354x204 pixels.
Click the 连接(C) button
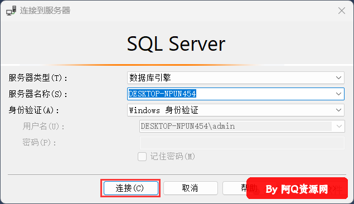pos(130,188)
